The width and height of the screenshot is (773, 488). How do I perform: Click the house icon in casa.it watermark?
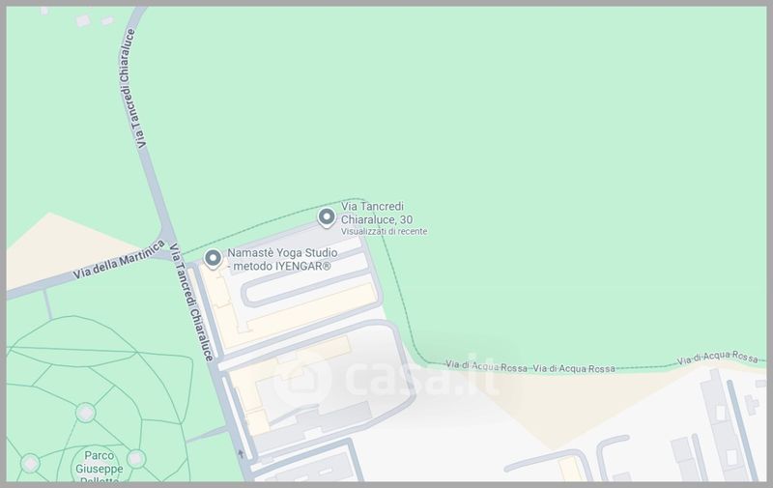pos(301,380)
